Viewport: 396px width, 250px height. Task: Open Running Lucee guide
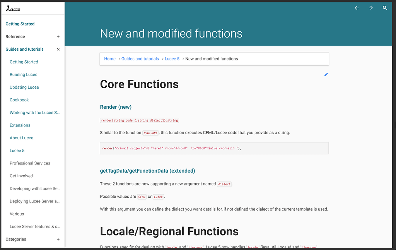click(x=24, y=75)
